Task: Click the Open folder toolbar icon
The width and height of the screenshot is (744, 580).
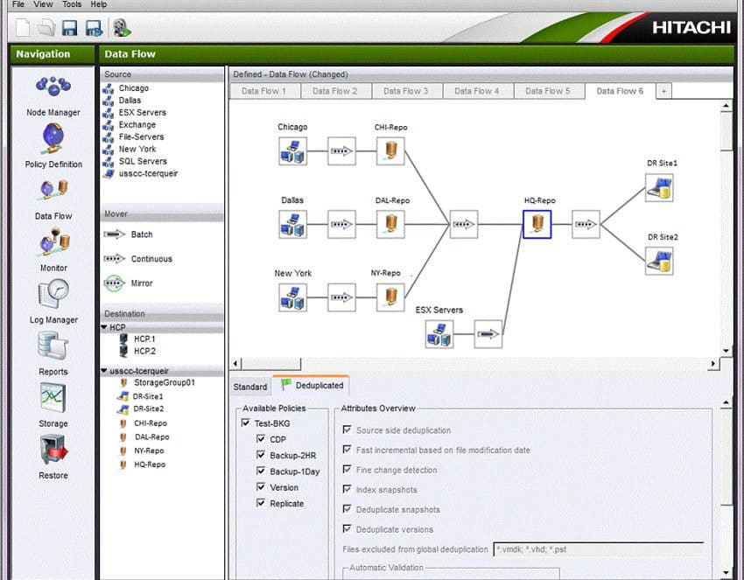Action: click(x=46, y=27)
